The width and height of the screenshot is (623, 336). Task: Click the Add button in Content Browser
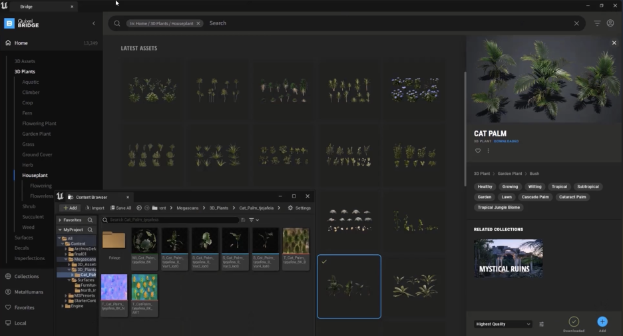coord(71,208)
